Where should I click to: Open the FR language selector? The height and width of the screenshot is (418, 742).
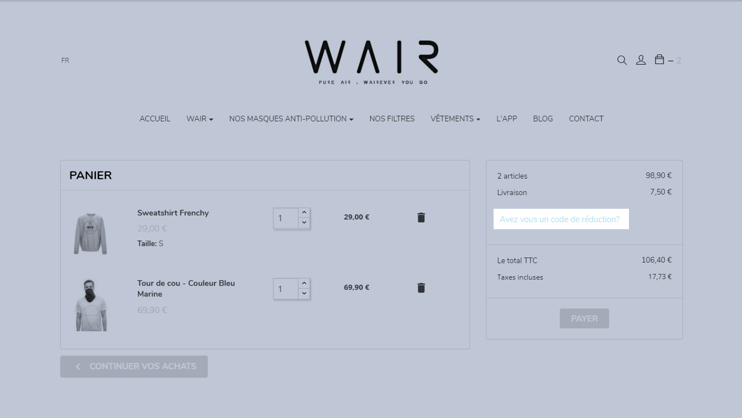pyautogui.click(x=65, y=60)
